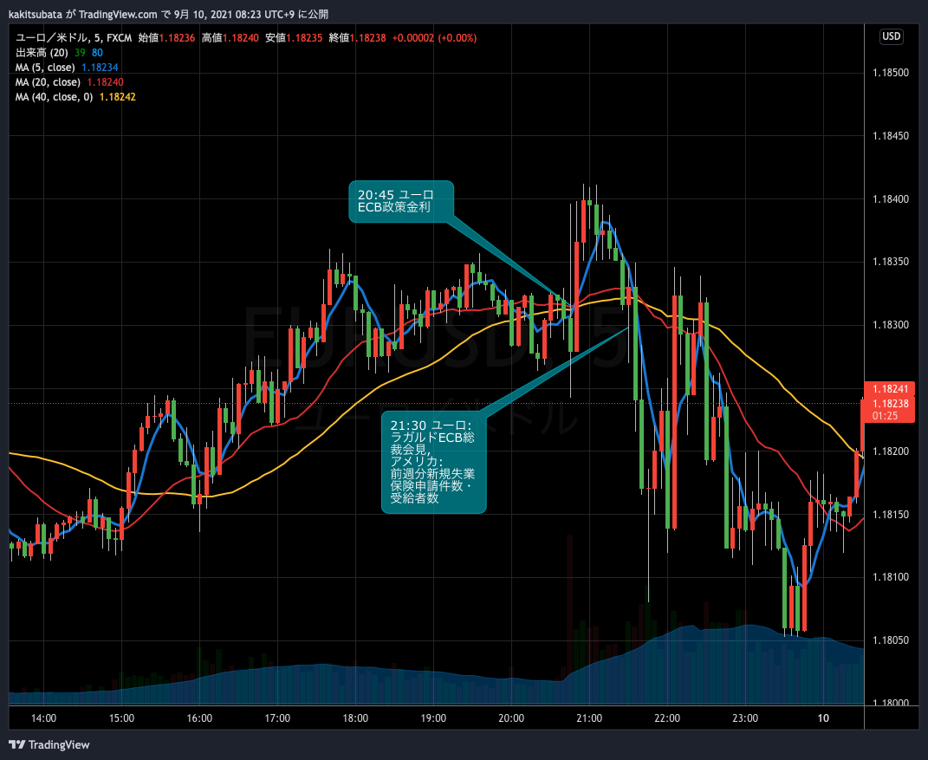Click the 17:00 time axis label
The width and height of the screenshot is (928, 760).
coord(277,718)
